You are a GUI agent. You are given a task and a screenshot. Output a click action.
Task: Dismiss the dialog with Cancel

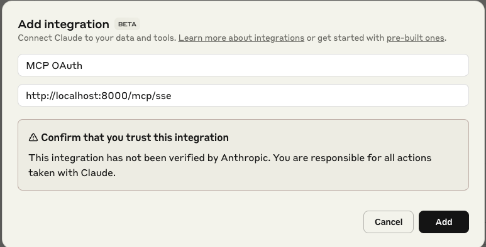point(389,222)
